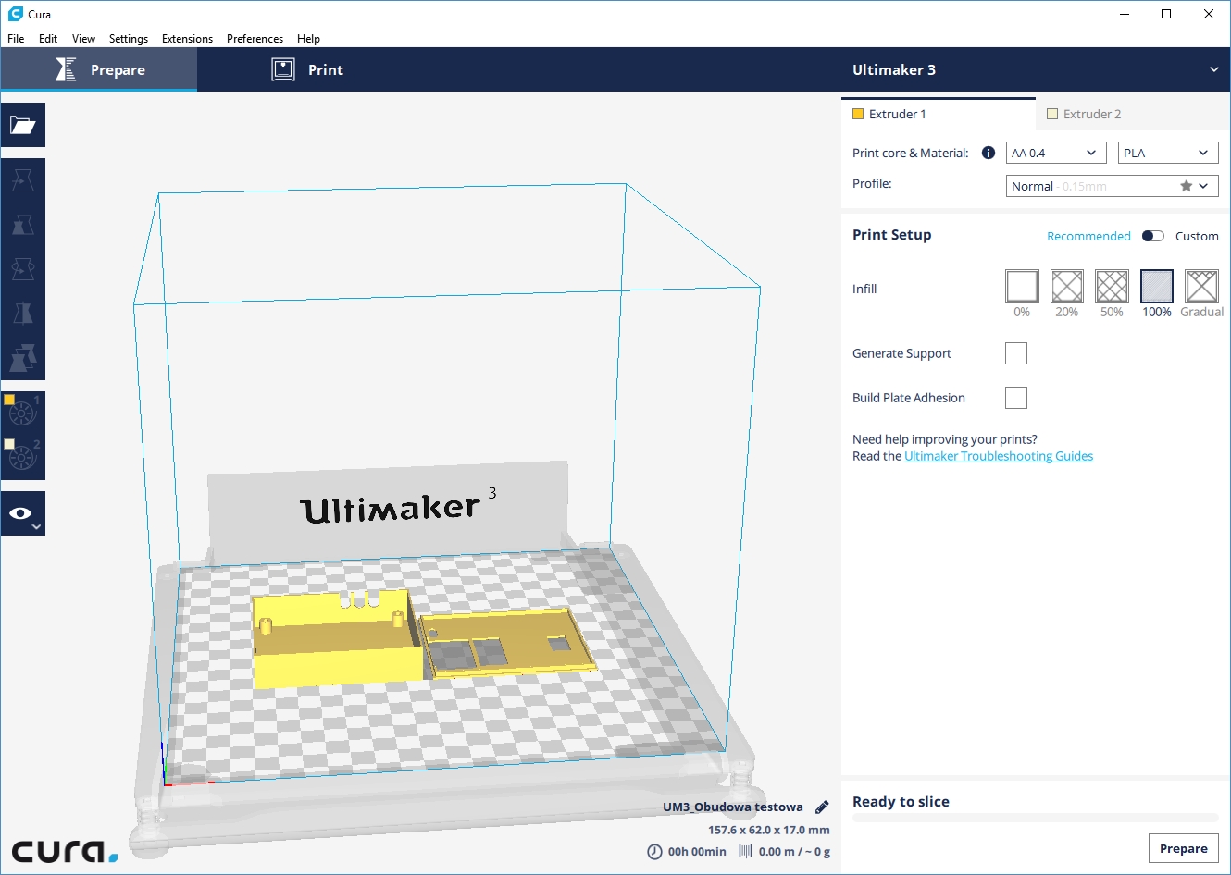Open the Edit menu
Viewport: 1231px width, 875px height.
point(48,39)
